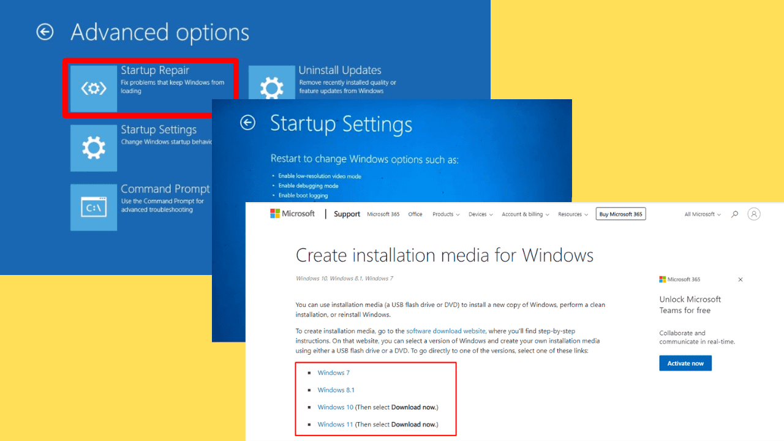Open the Startup Repair tile icon
784x441 pixels.
(x=94, y=89)
